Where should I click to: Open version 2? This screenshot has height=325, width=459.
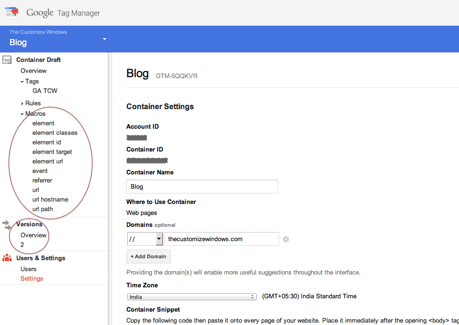[22, 244]
